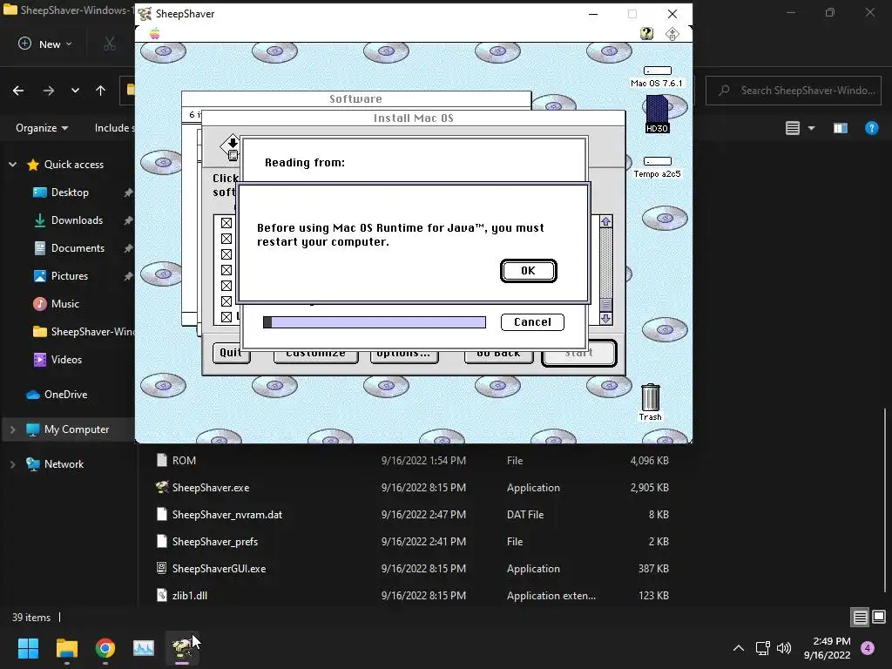892x669 pixels.
Task: Open OneDrive in navigation pane
Action: (65, 395)
